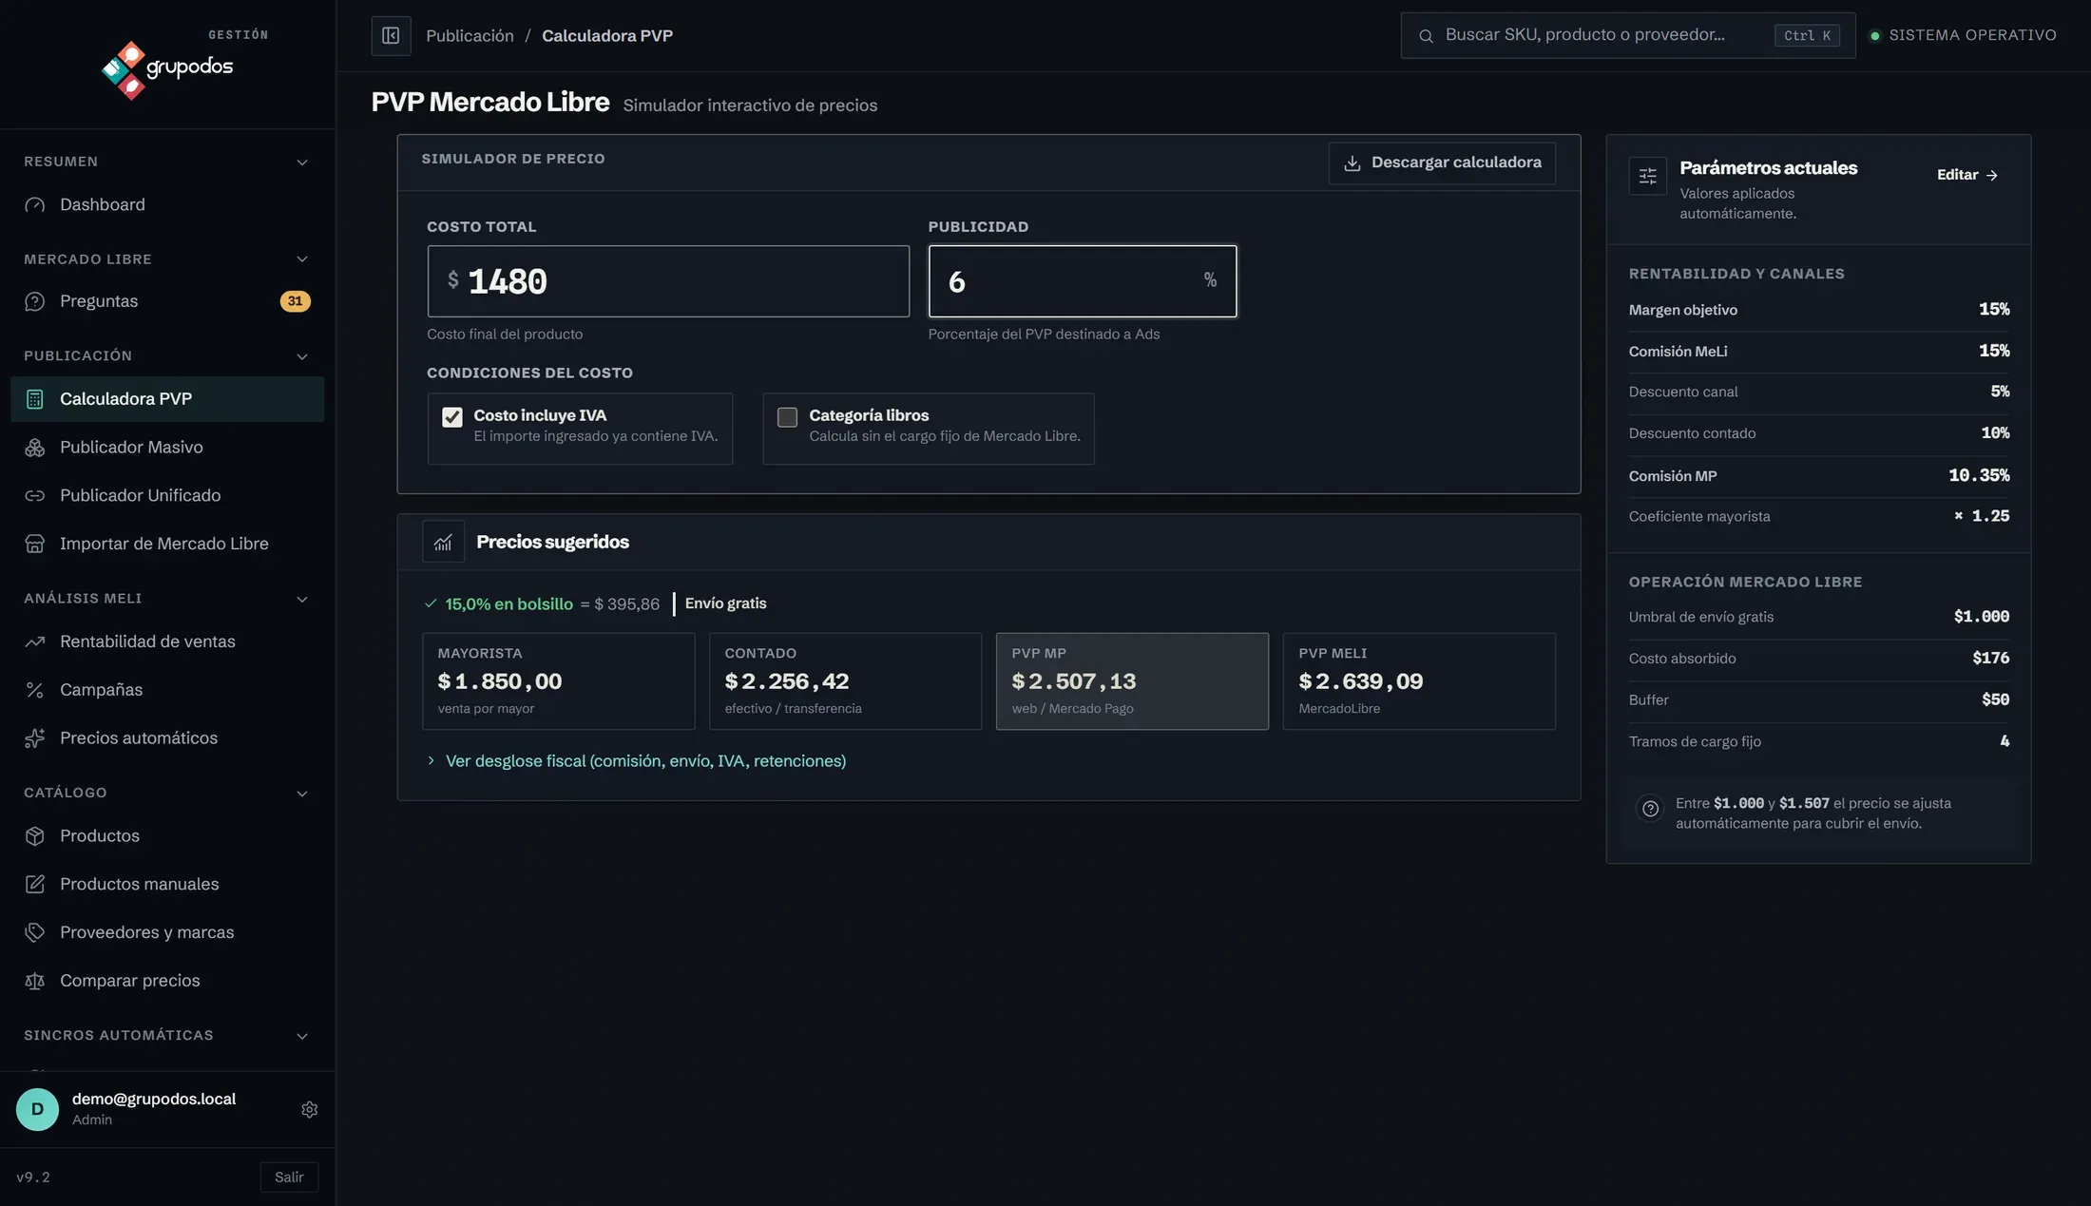Click the Costo Total input field
Screen dimensions: 2091x1206
(668, 281)
